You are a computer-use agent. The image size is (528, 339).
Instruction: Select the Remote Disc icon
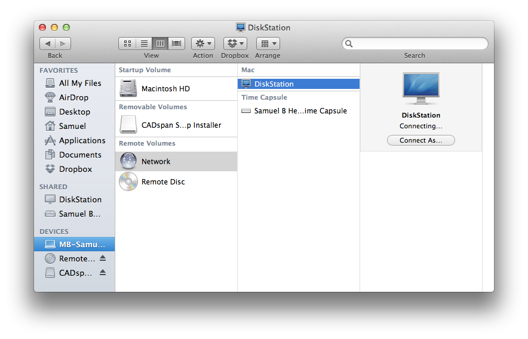128,181
